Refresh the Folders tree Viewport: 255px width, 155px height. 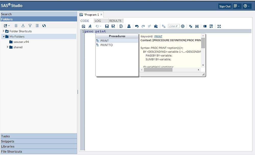tap(44, 26)
